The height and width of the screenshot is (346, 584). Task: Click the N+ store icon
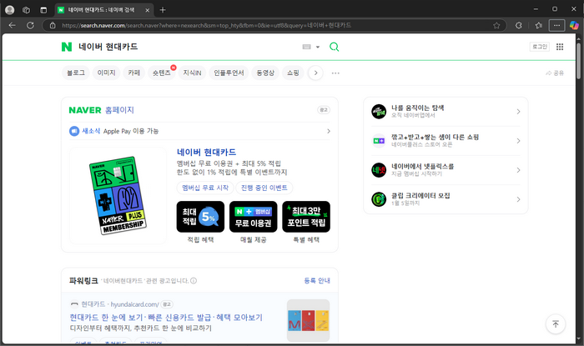[x=379, y=141]
